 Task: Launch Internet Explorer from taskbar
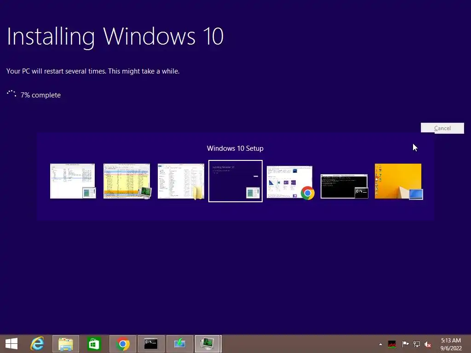tap(37, 344)
